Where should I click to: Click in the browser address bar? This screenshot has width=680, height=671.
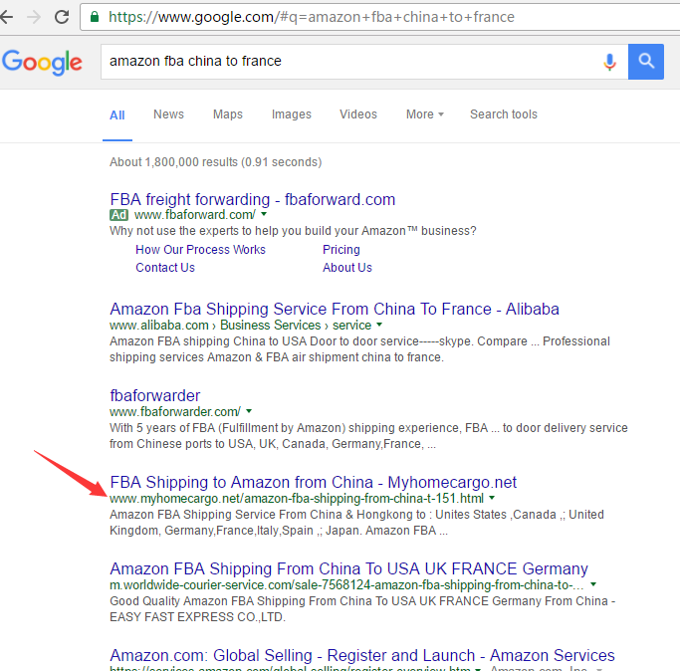pos(379,17)
